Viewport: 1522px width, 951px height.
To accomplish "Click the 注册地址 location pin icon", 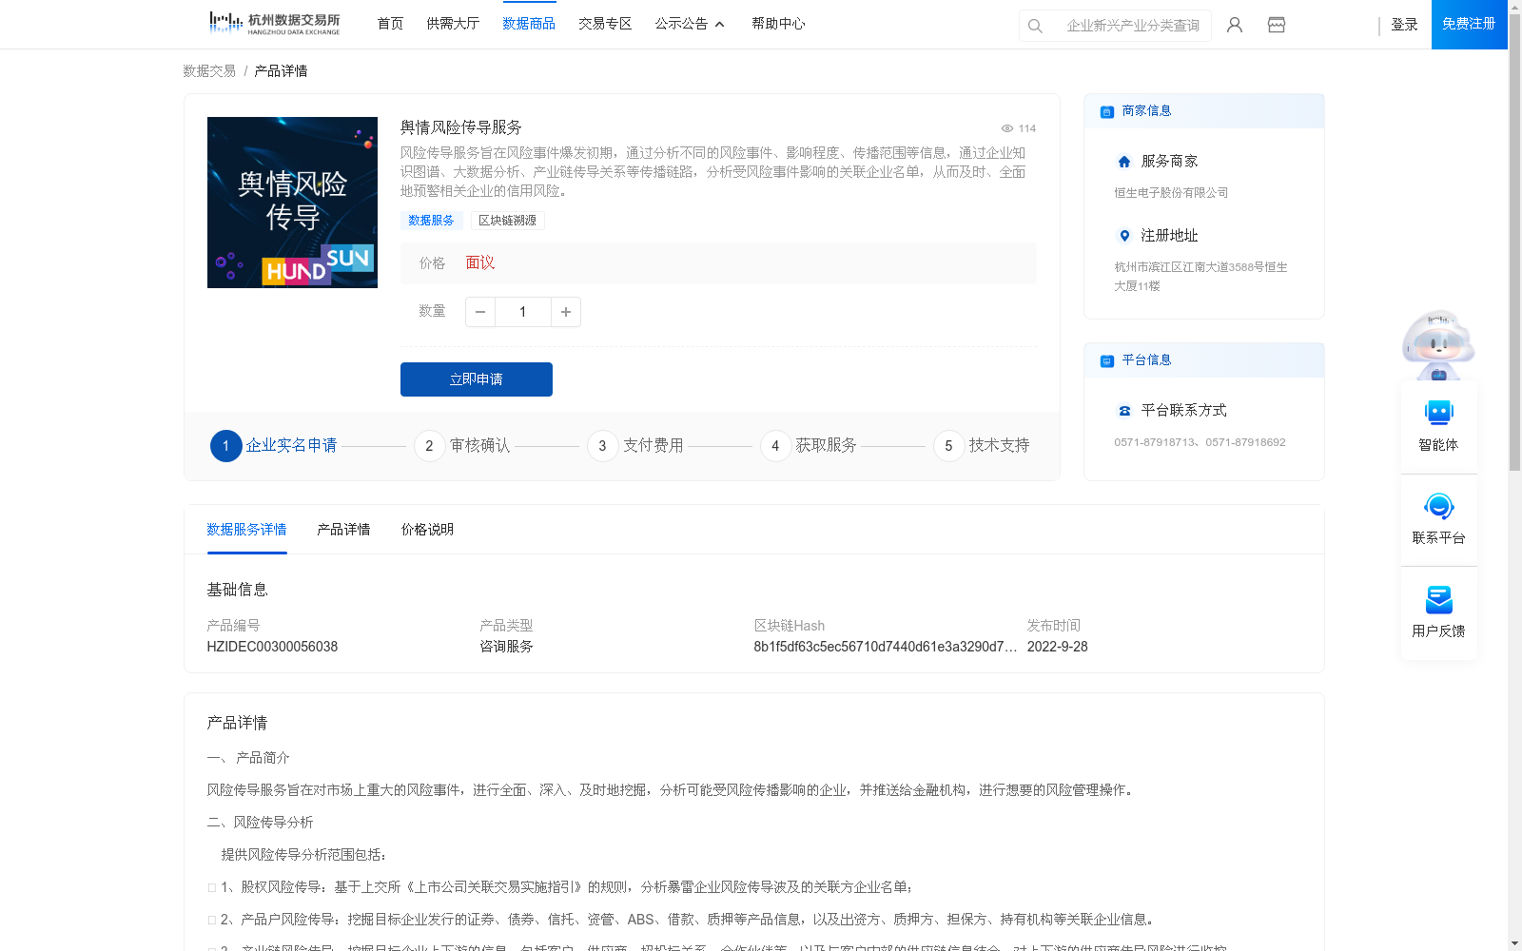I will tap(1124, 236).
